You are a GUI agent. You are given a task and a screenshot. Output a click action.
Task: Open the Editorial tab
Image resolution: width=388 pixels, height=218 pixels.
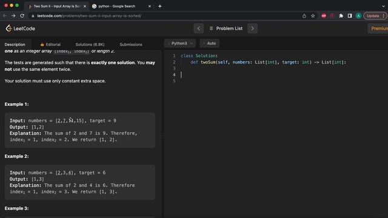click(50, 44)
